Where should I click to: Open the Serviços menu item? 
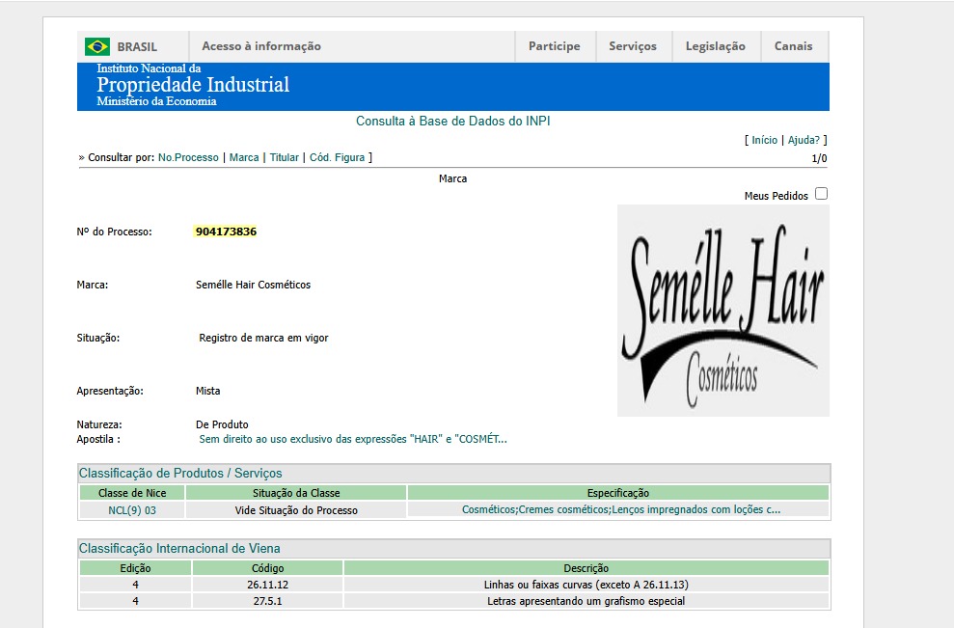coord(633,46)
